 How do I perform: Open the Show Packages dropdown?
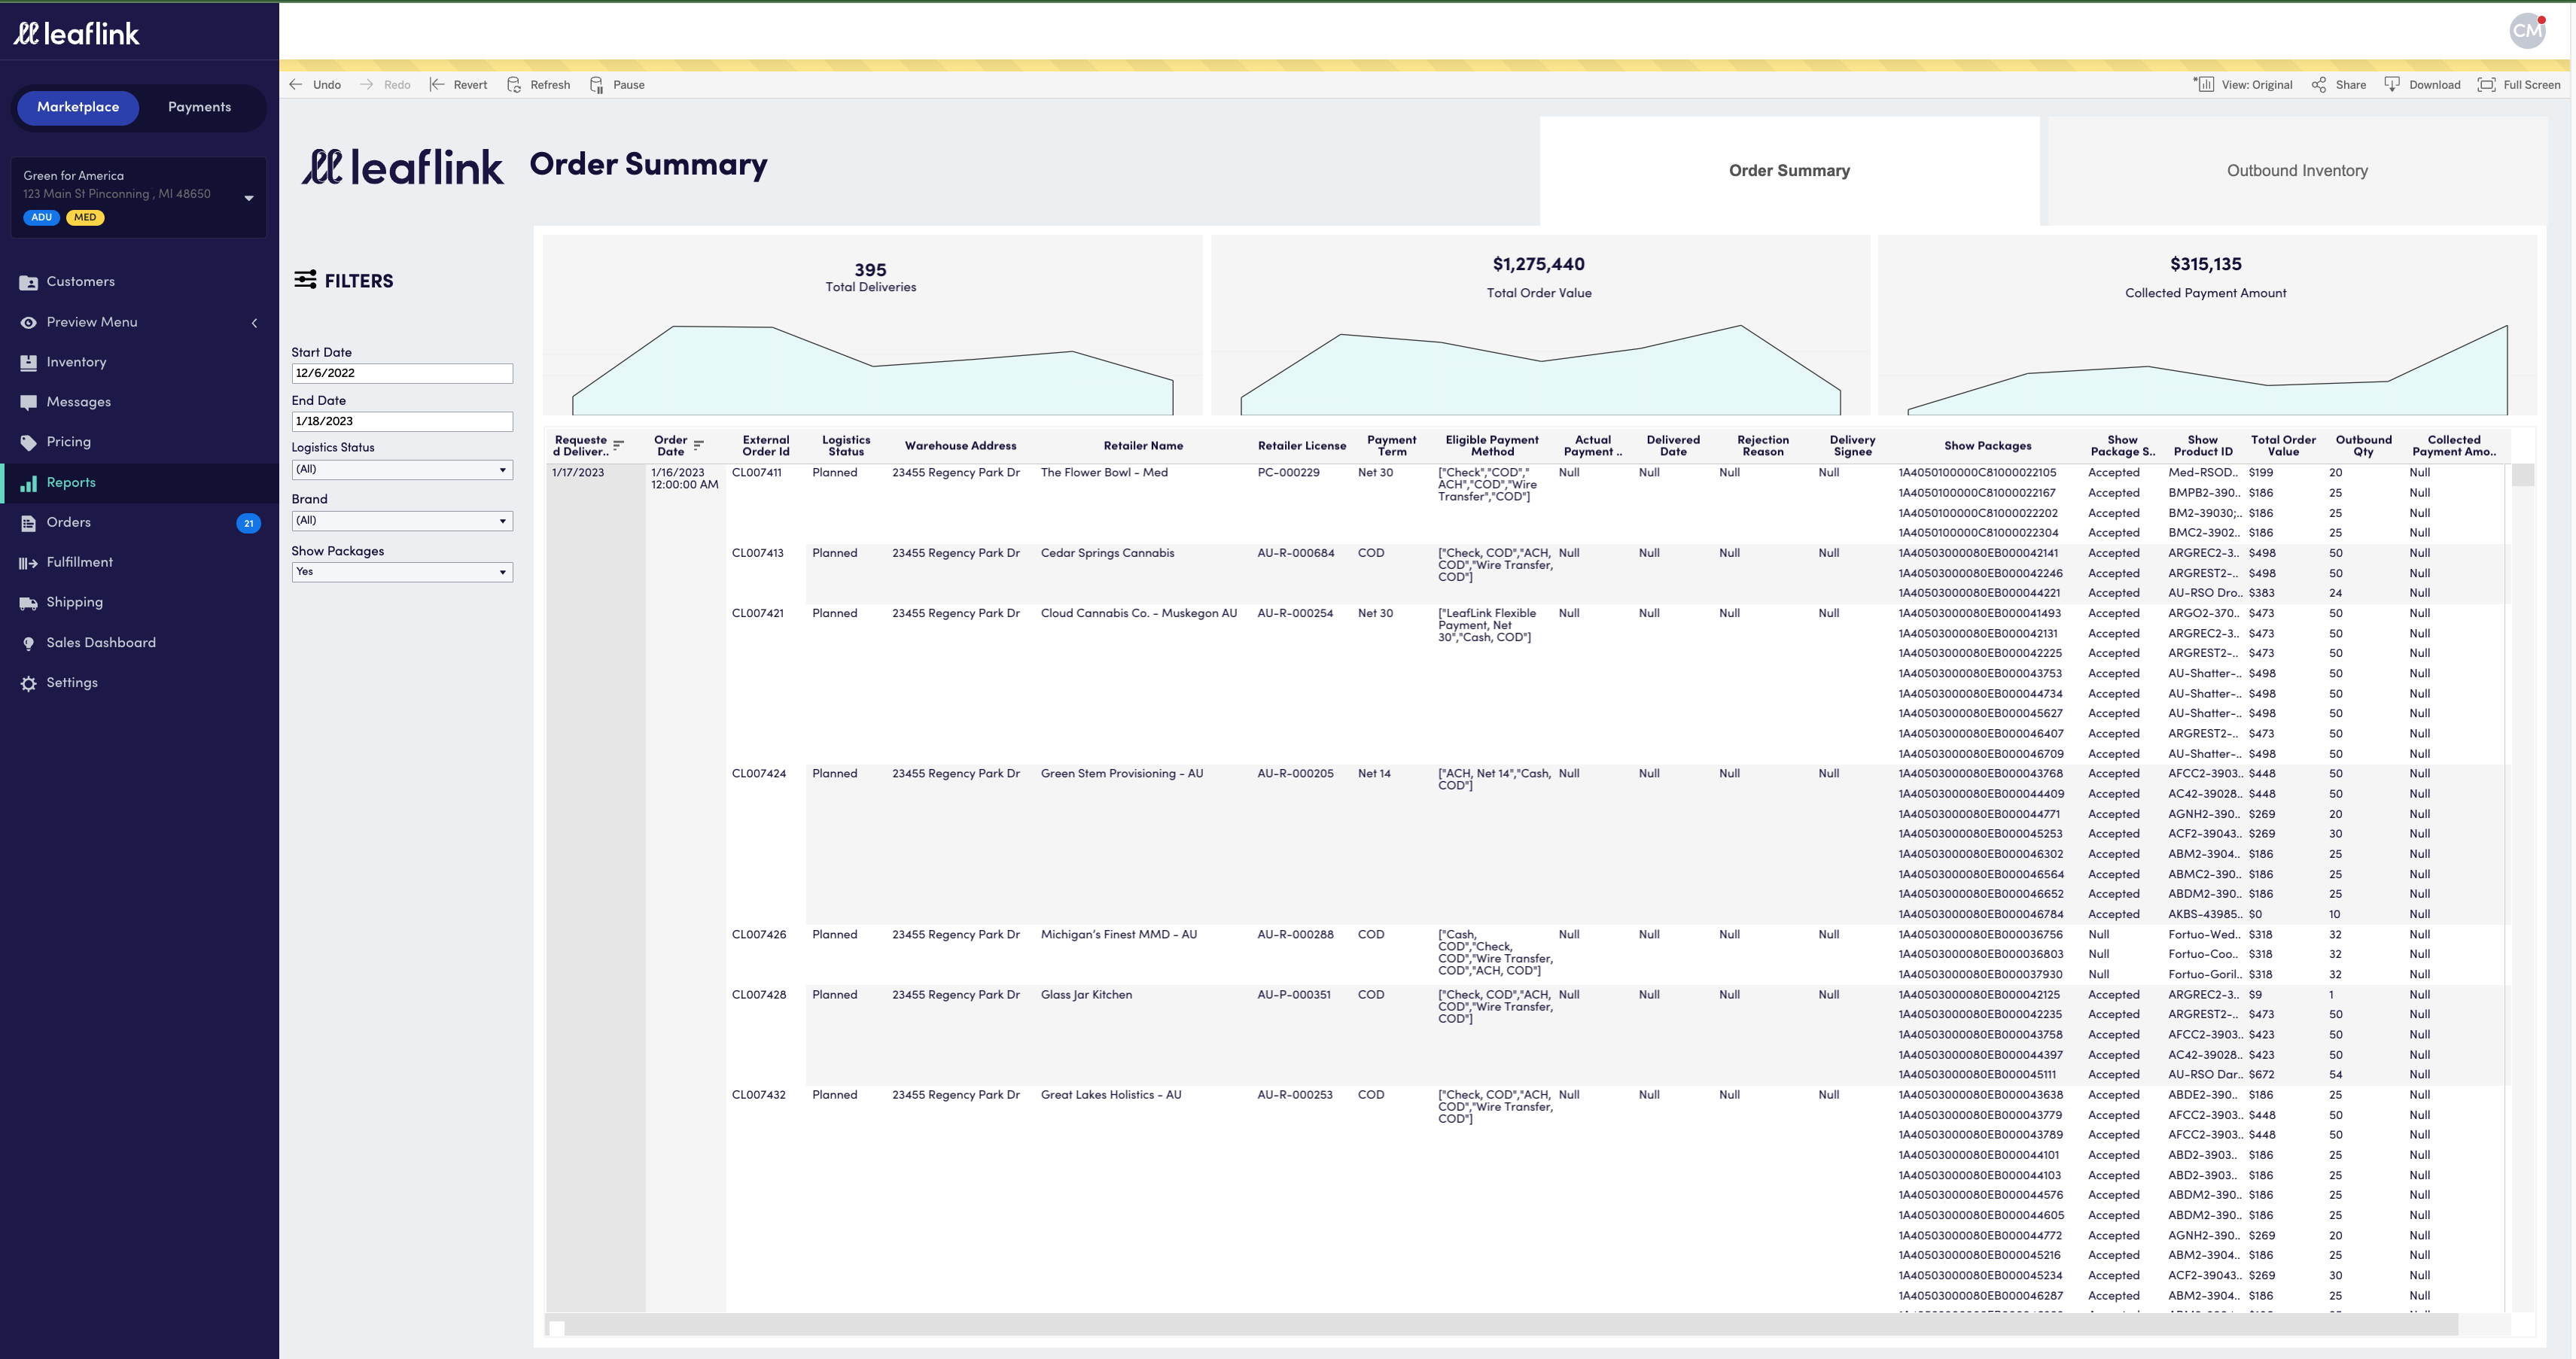pos(402,572)
